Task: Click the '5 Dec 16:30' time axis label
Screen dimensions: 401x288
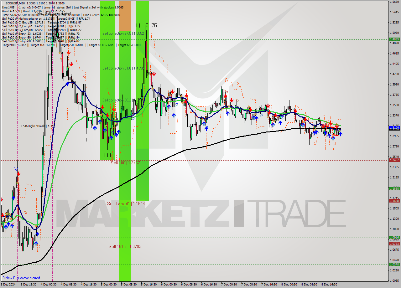Action: click(149, 285)
